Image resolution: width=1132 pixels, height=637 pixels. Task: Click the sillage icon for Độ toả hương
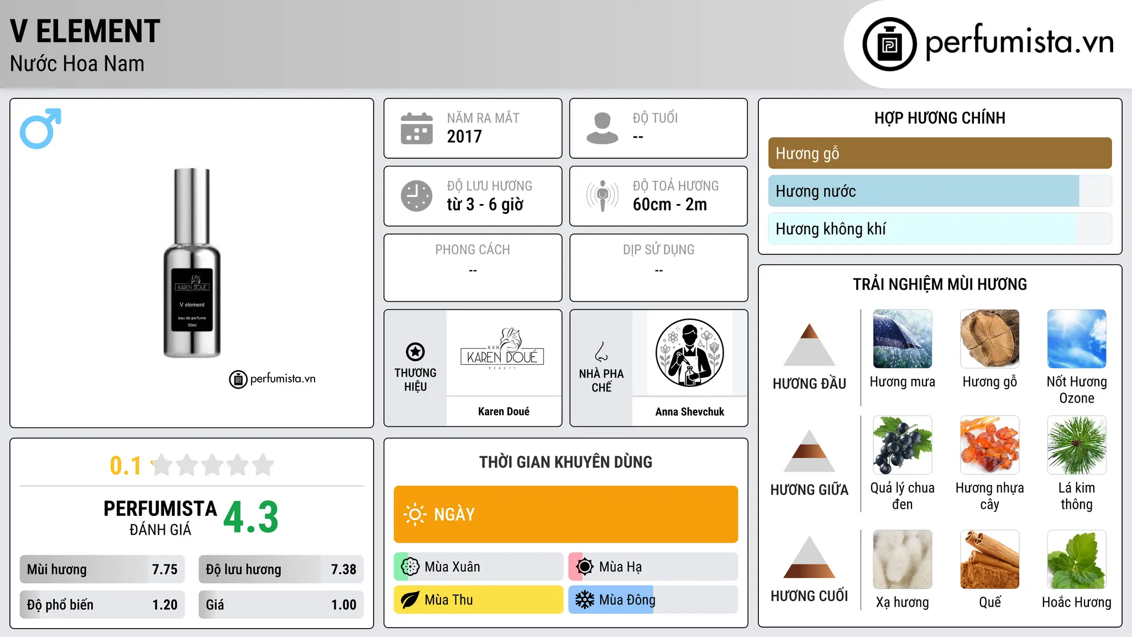602,196
